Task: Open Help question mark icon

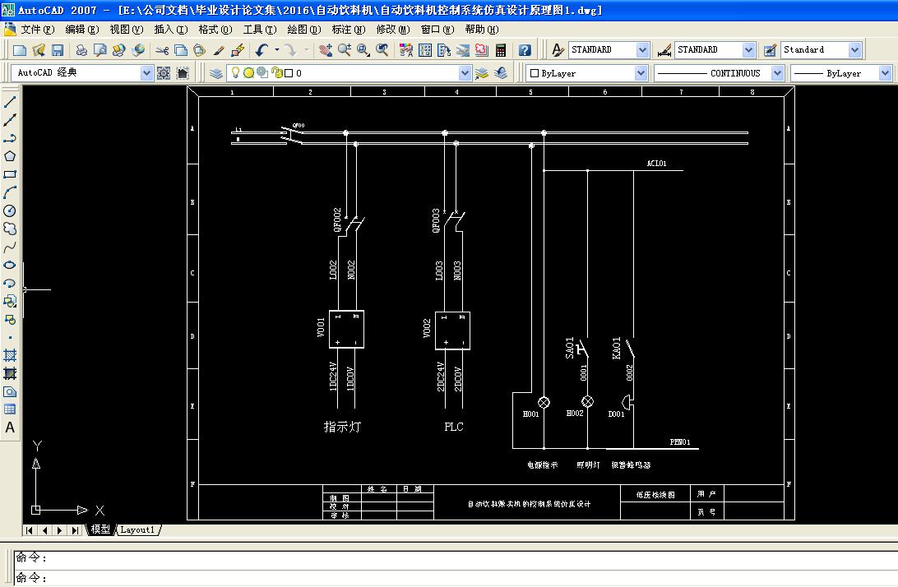Action: 525,50
